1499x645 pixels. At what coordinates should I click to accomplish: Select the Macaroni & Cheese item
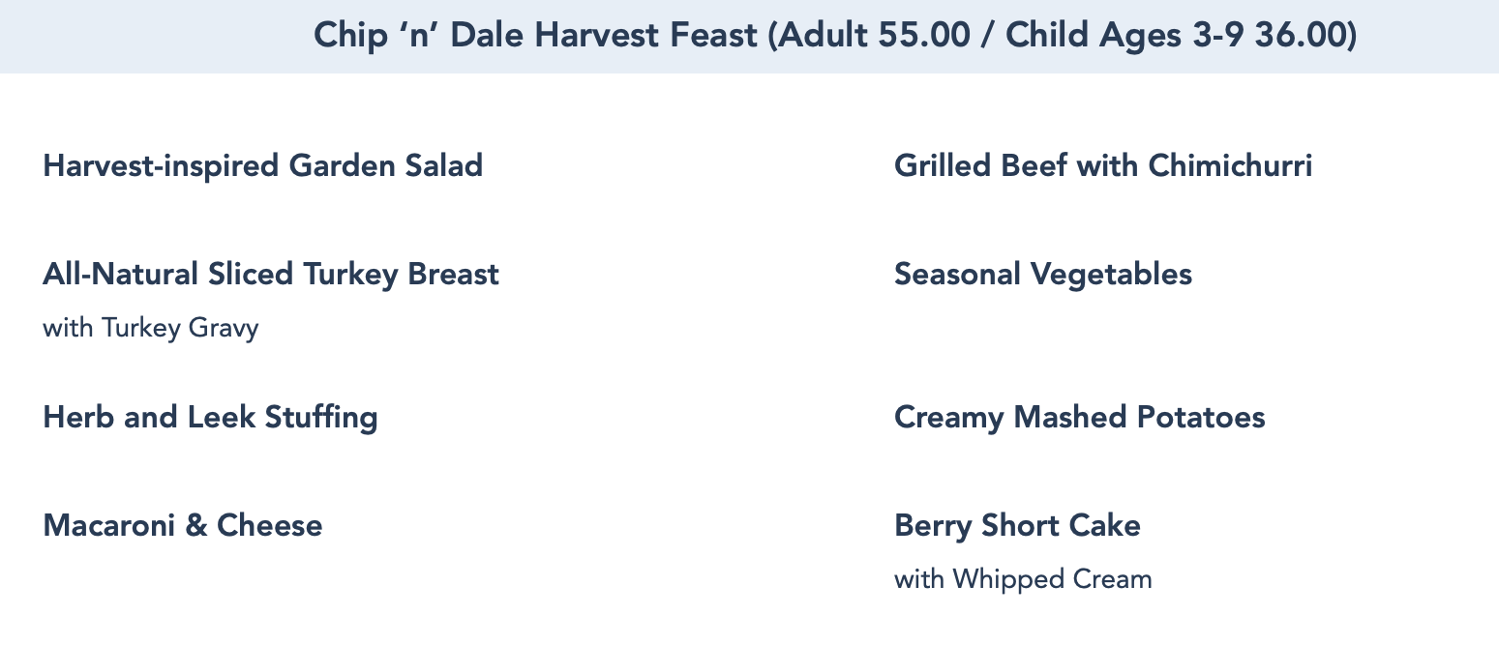point(183,525)
